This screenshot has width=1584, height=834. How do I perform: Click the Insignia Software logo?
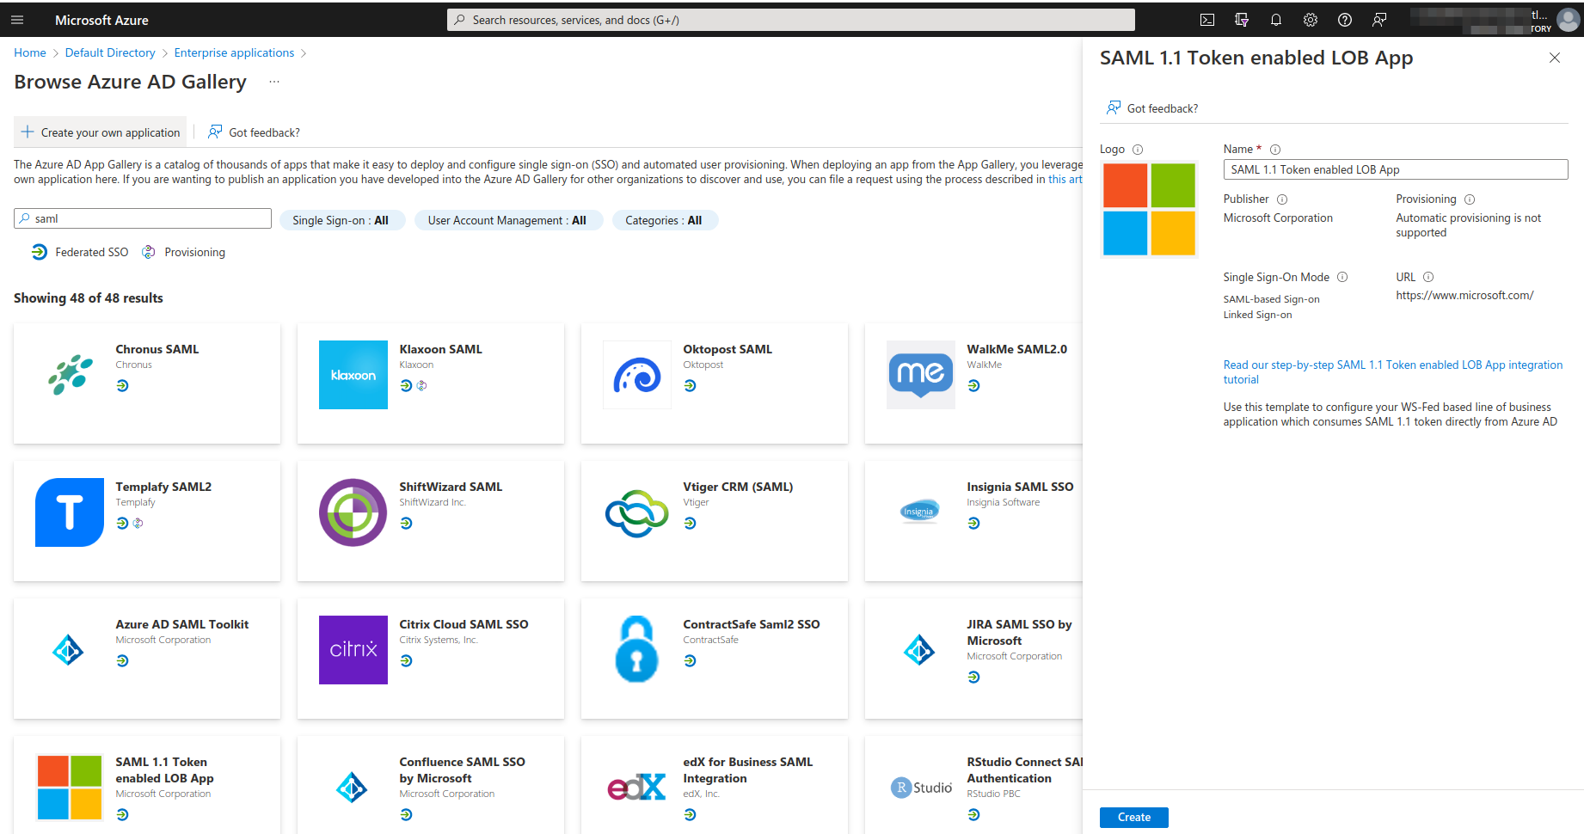pos(921,512)
